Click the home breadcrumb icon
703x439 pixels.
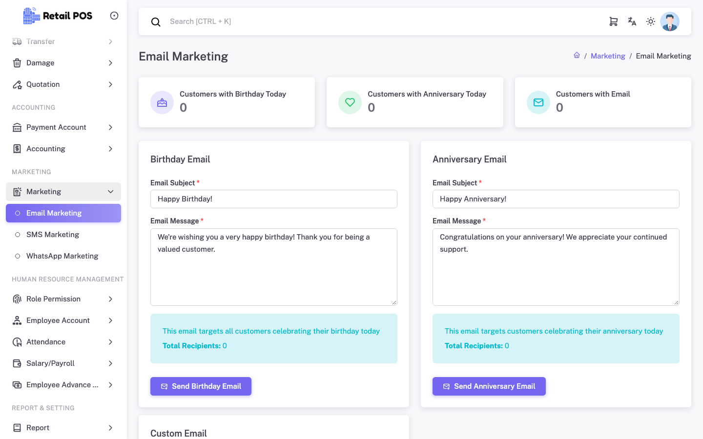(577, 56)
